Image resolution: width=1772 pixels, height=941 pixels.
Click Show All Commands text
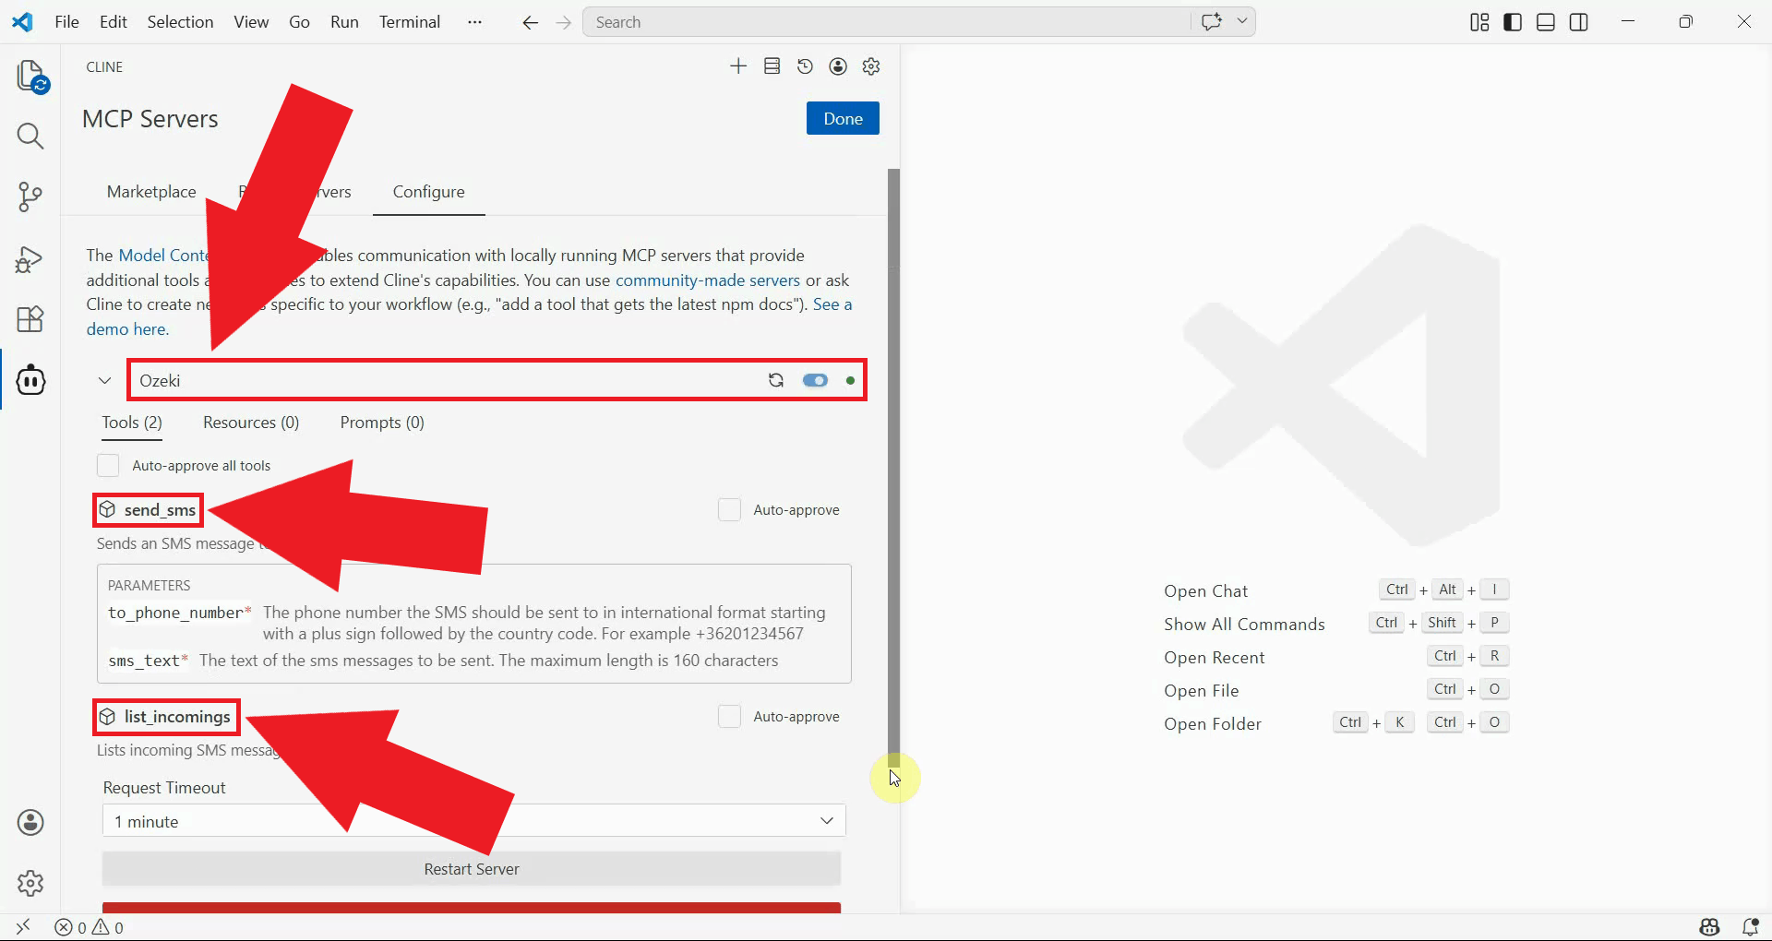(x=1244, y=625)
